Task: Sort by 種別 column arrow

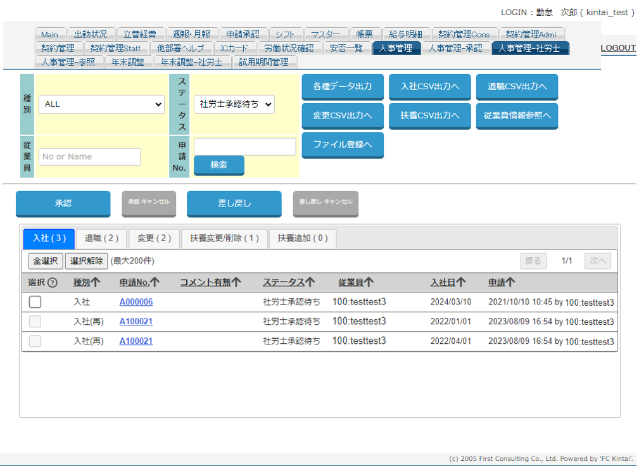Action: (x=96, y=283)
